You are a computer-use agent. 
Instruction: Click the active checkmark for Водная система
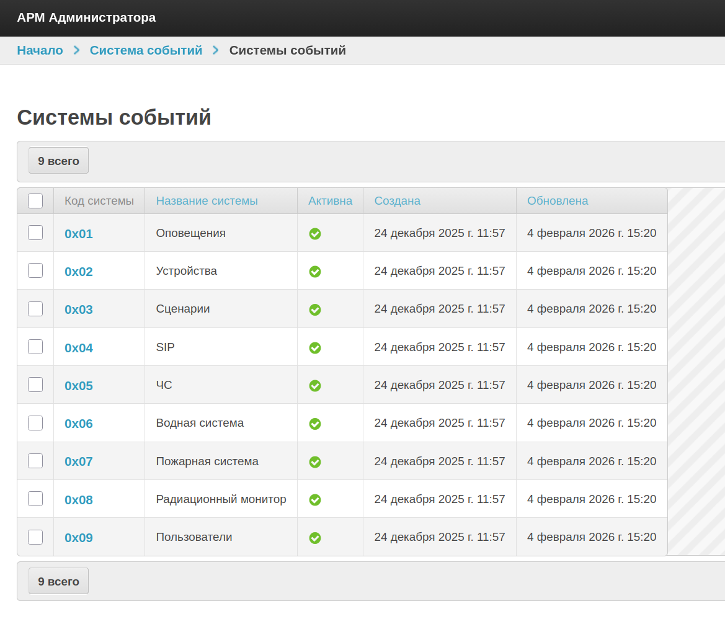point(315,424)
